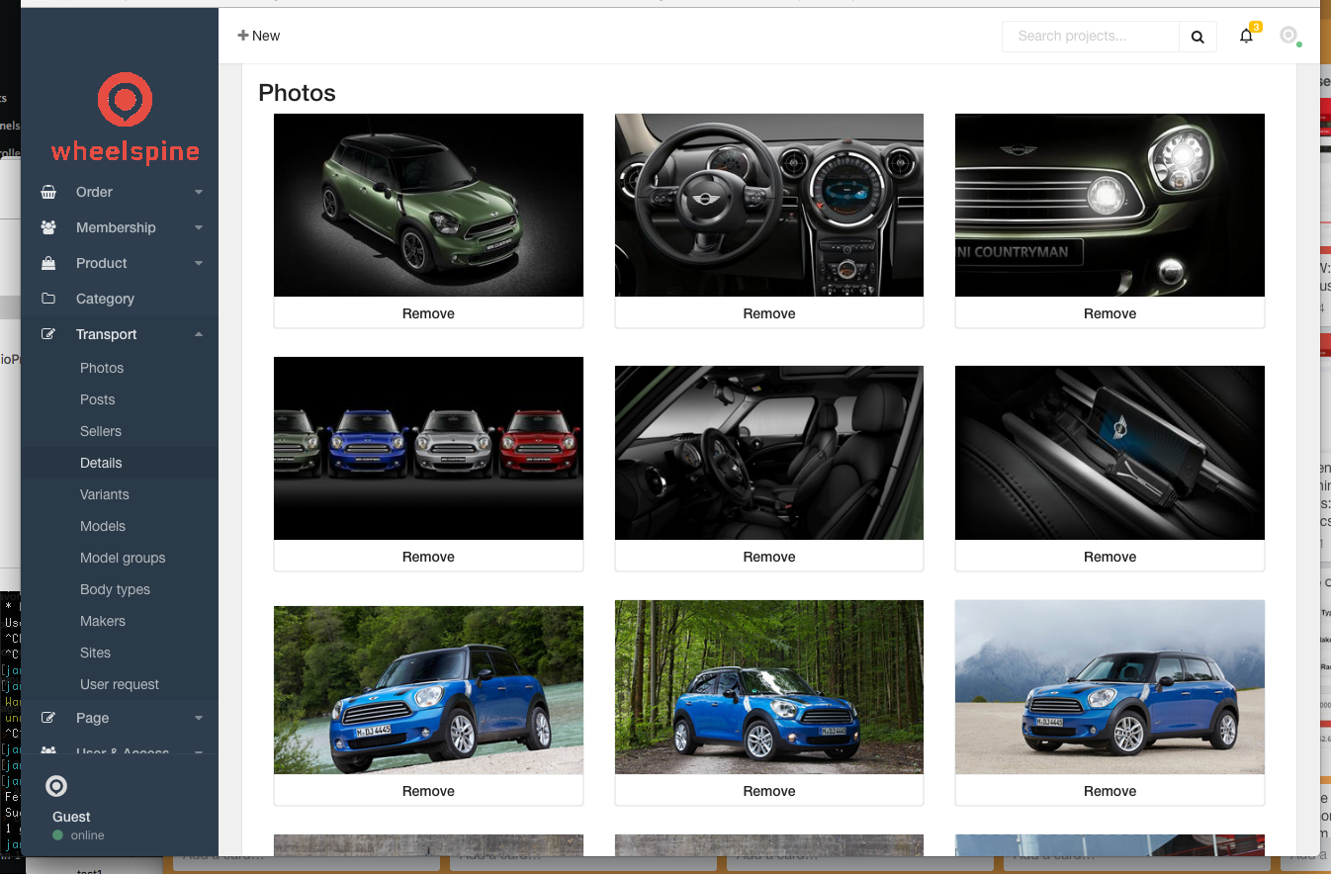This screenshot has width=1331, height=874.
Task: Expand the Page menu arrow
Action: [199, 718]
